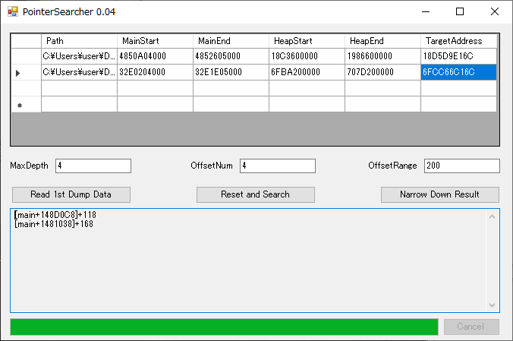Screen dimensions: 513x341
Task: Select the TargetAddress column header
Action: [x=458, y=41]
